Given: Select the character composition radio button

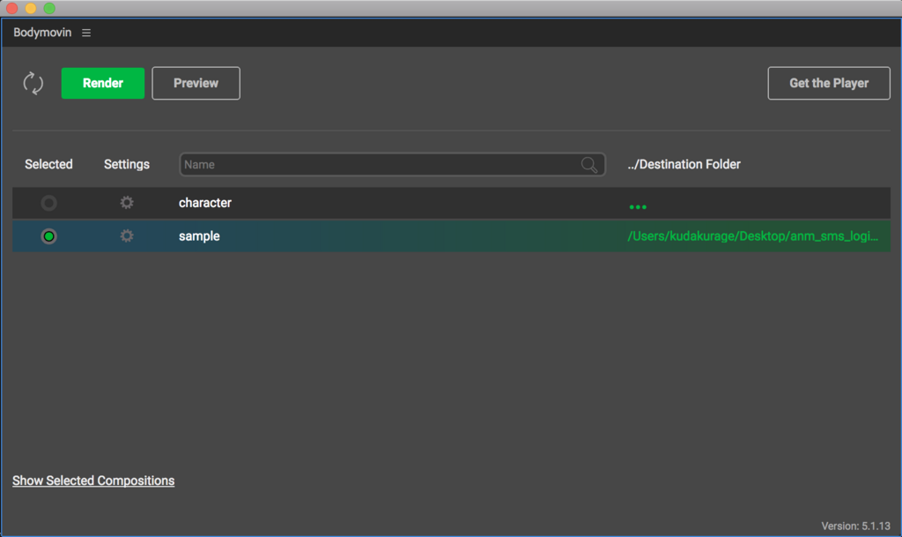Looking at the screenshot, I should pos(49,203).
